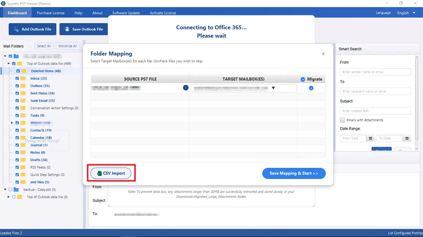The height and width of the screenshot is (237, 423).
Task: Click the info icon beside the source PST file
Action: coord(186,88)
